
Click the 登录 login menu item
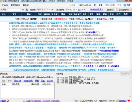(x=100, y=5)
